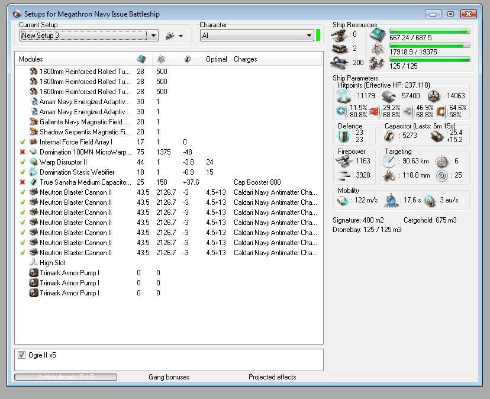Select Shadow Serpentis Magnetic Field module icon

34,131
